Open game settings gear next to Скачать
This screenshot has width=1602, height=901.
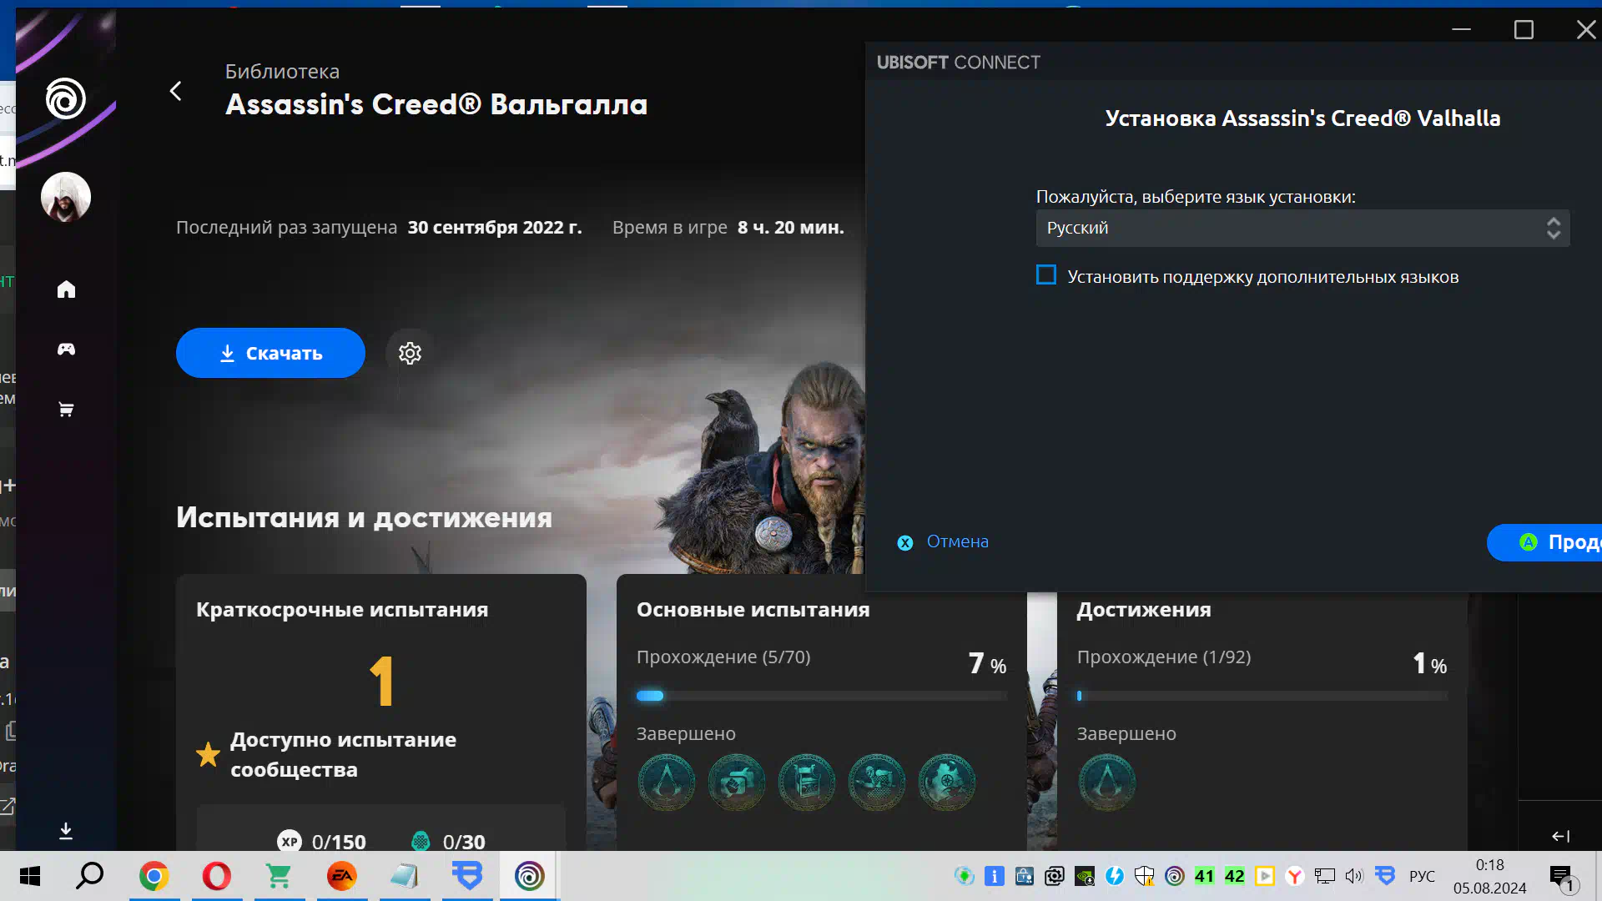click(x=410, y=353)
